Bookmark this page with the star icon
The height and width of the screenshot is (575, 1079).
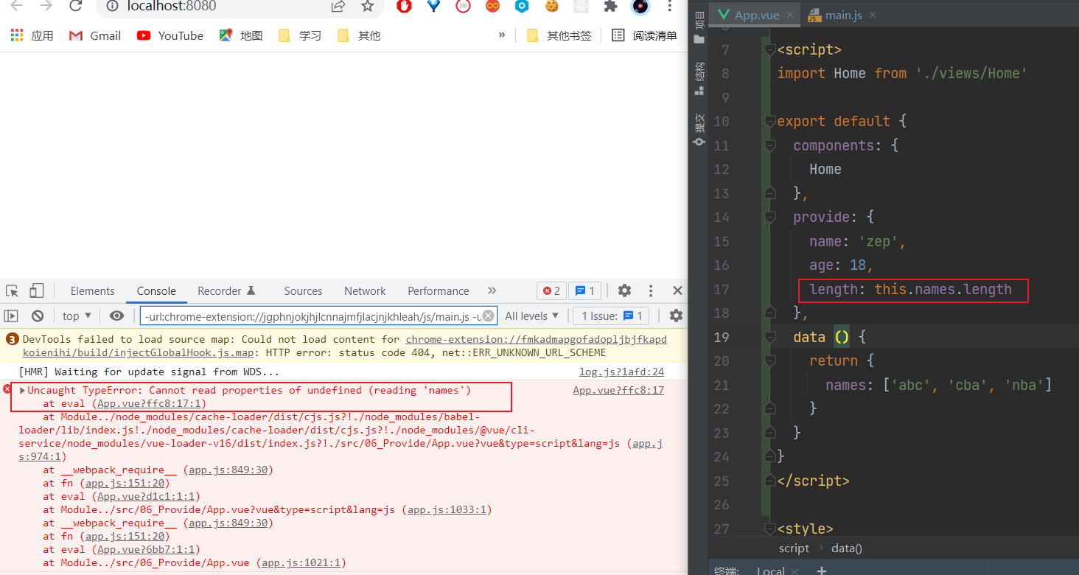click(367, 7)
